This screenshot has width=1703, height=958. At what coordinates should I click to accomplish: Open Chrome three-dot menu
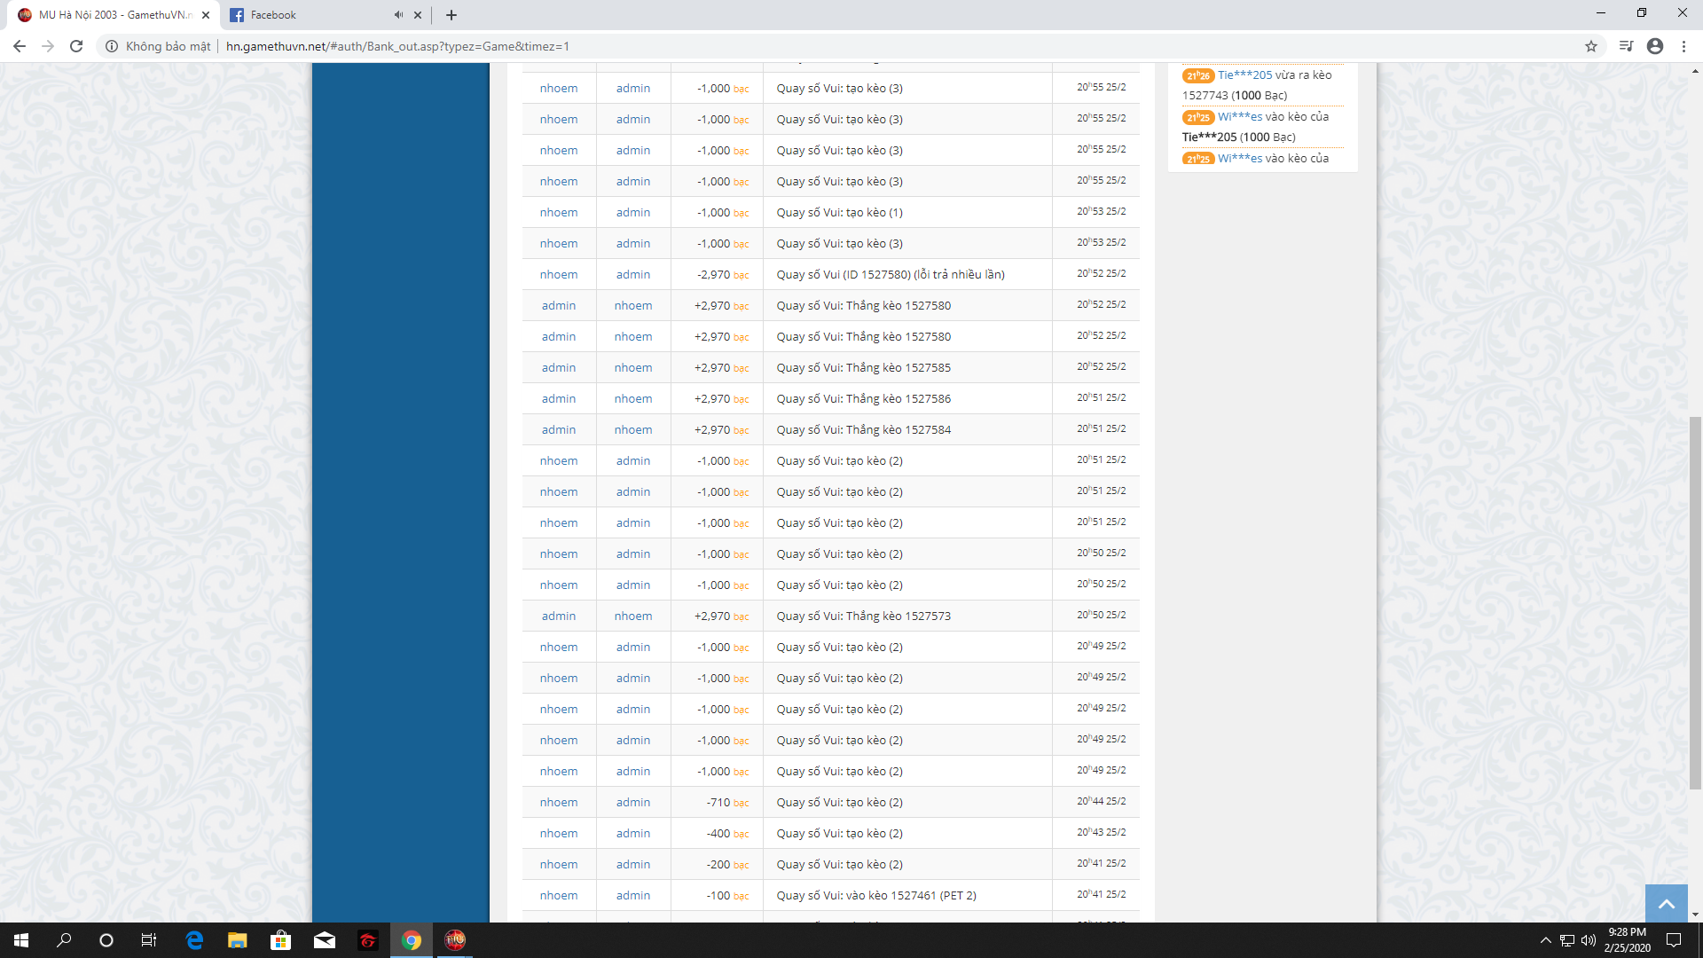[x=1683, y=46]
